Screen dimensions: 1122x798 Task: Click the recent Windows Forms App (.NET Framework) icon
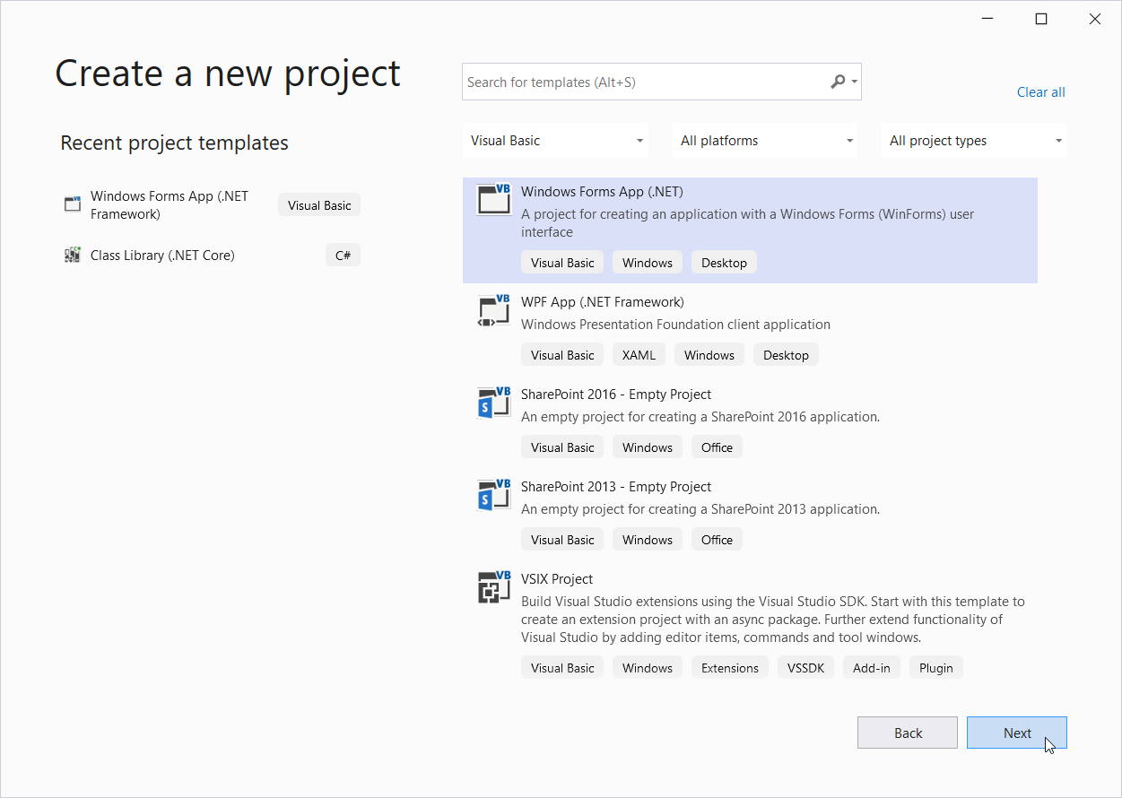click(73, 204)
